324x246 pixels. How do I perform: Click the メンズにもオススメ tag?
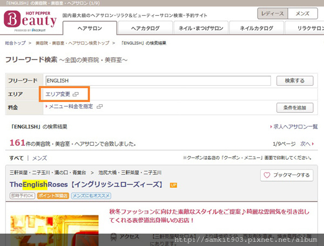pyautogui.click(x=91, y=196)
